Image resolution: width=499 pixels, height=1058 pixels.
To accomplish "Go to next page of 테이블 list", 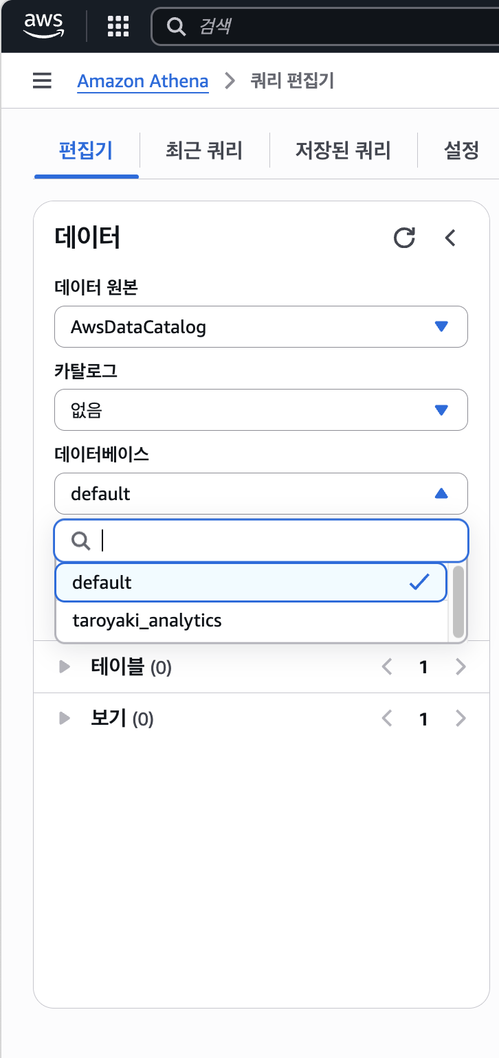I will (x=461, y=666).
